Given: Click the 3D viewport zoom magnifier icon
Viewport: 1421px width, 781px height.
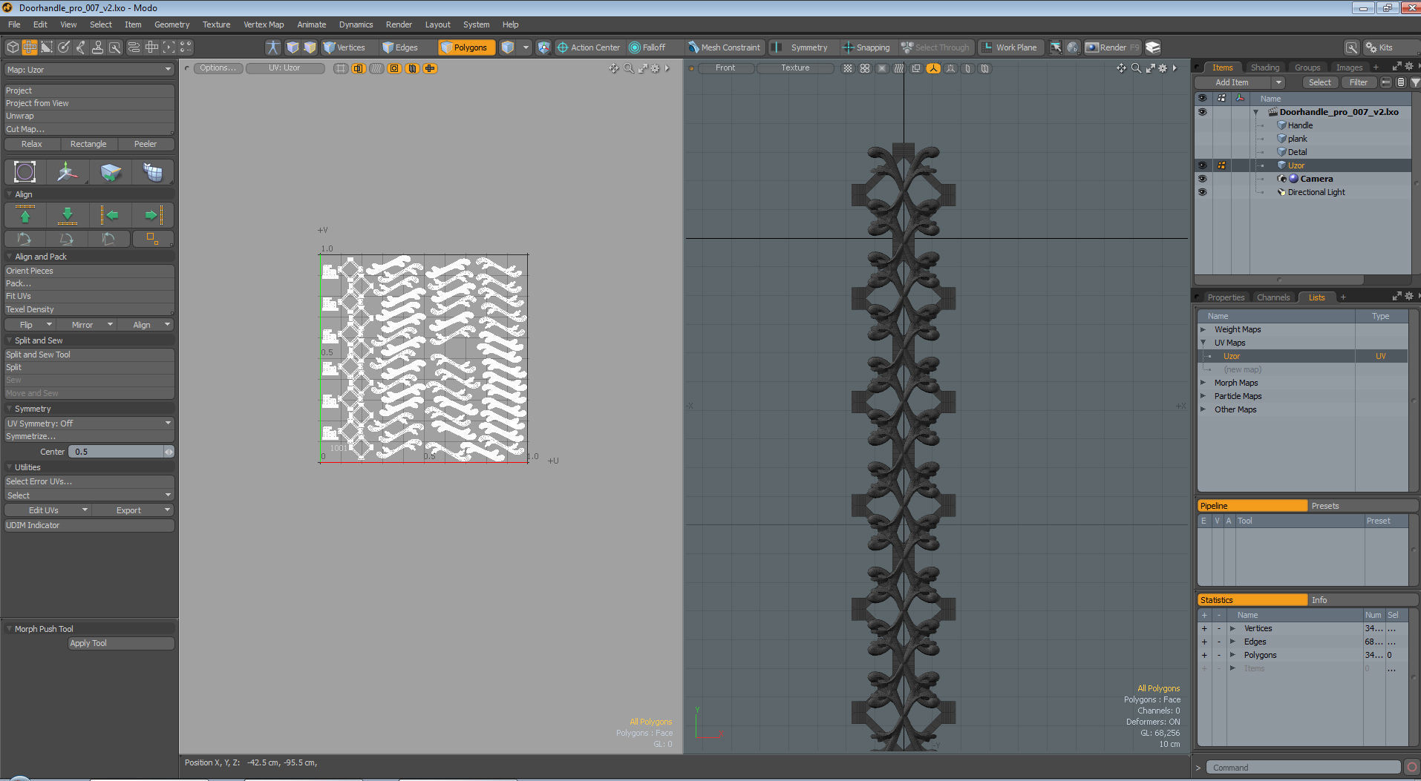Looking at the screenshot, I should click(x=1136, y=68).
